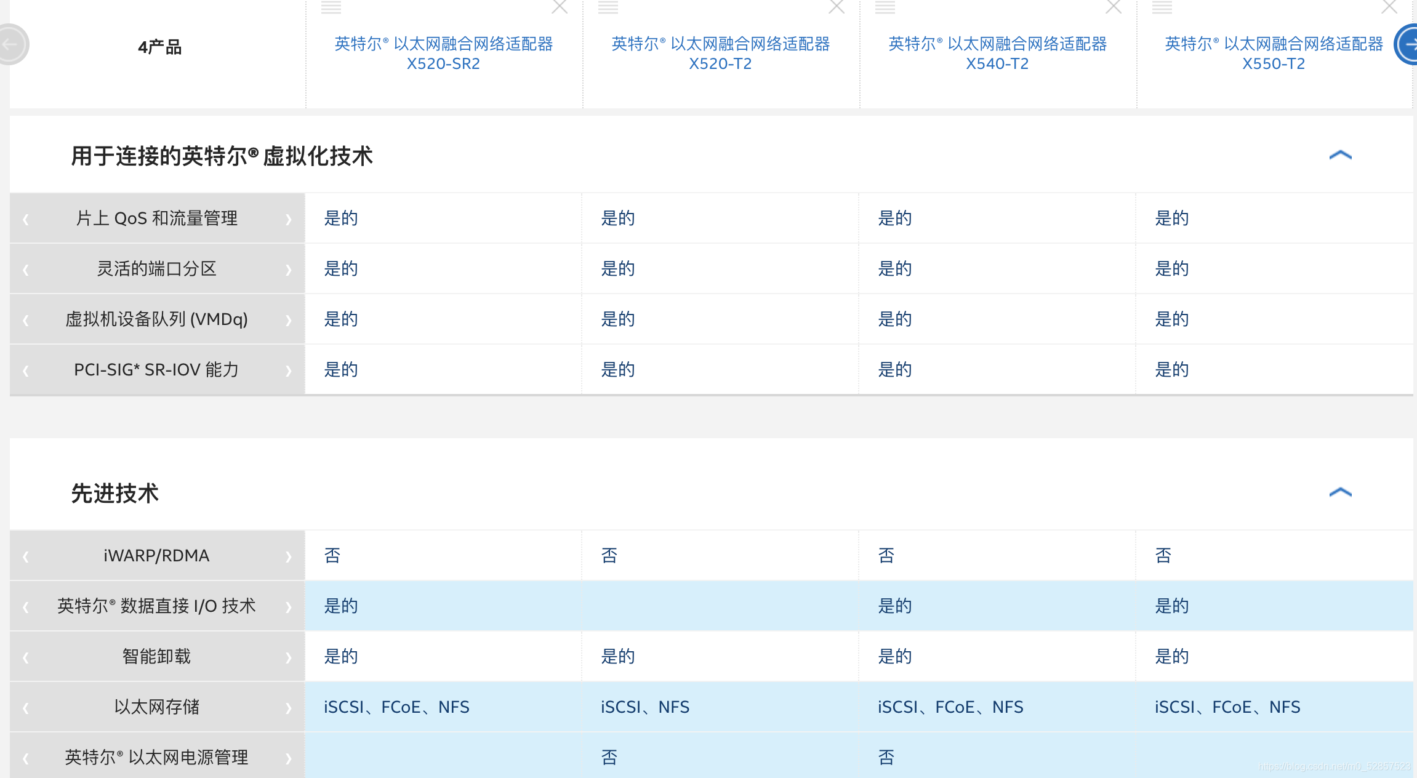Select the iWARP/RDMA row label
Screen dimensions: 1417x778
(x=157, y=555)
